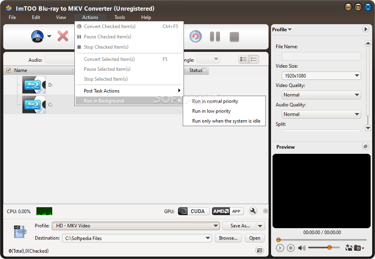Click the red X remove button
The image size is (375, 259).
coord(63,36)
